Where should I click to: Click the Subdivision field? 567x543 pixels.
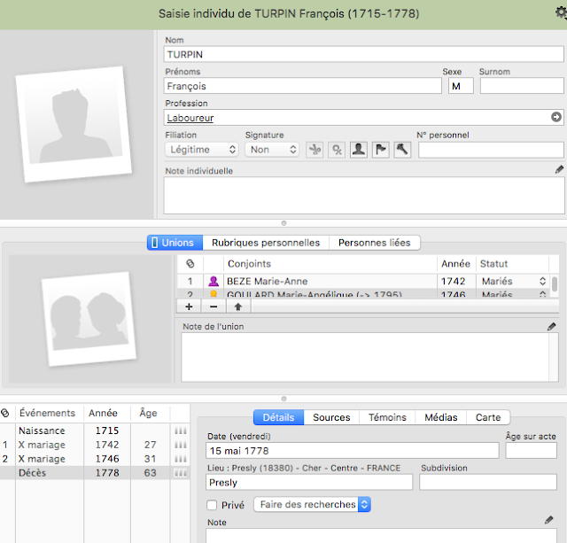[488, 482]
